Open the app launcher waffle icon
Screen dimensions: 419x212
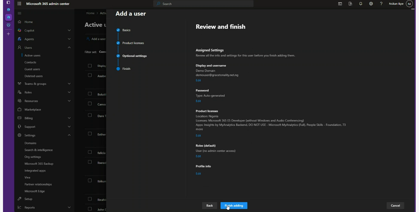[19, 4]
